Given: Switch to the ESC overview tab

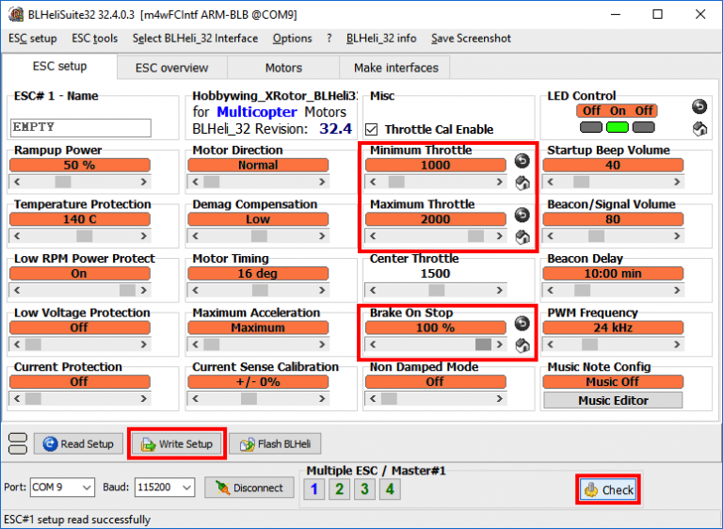Looking at the screenshot, I should (171, 68).
